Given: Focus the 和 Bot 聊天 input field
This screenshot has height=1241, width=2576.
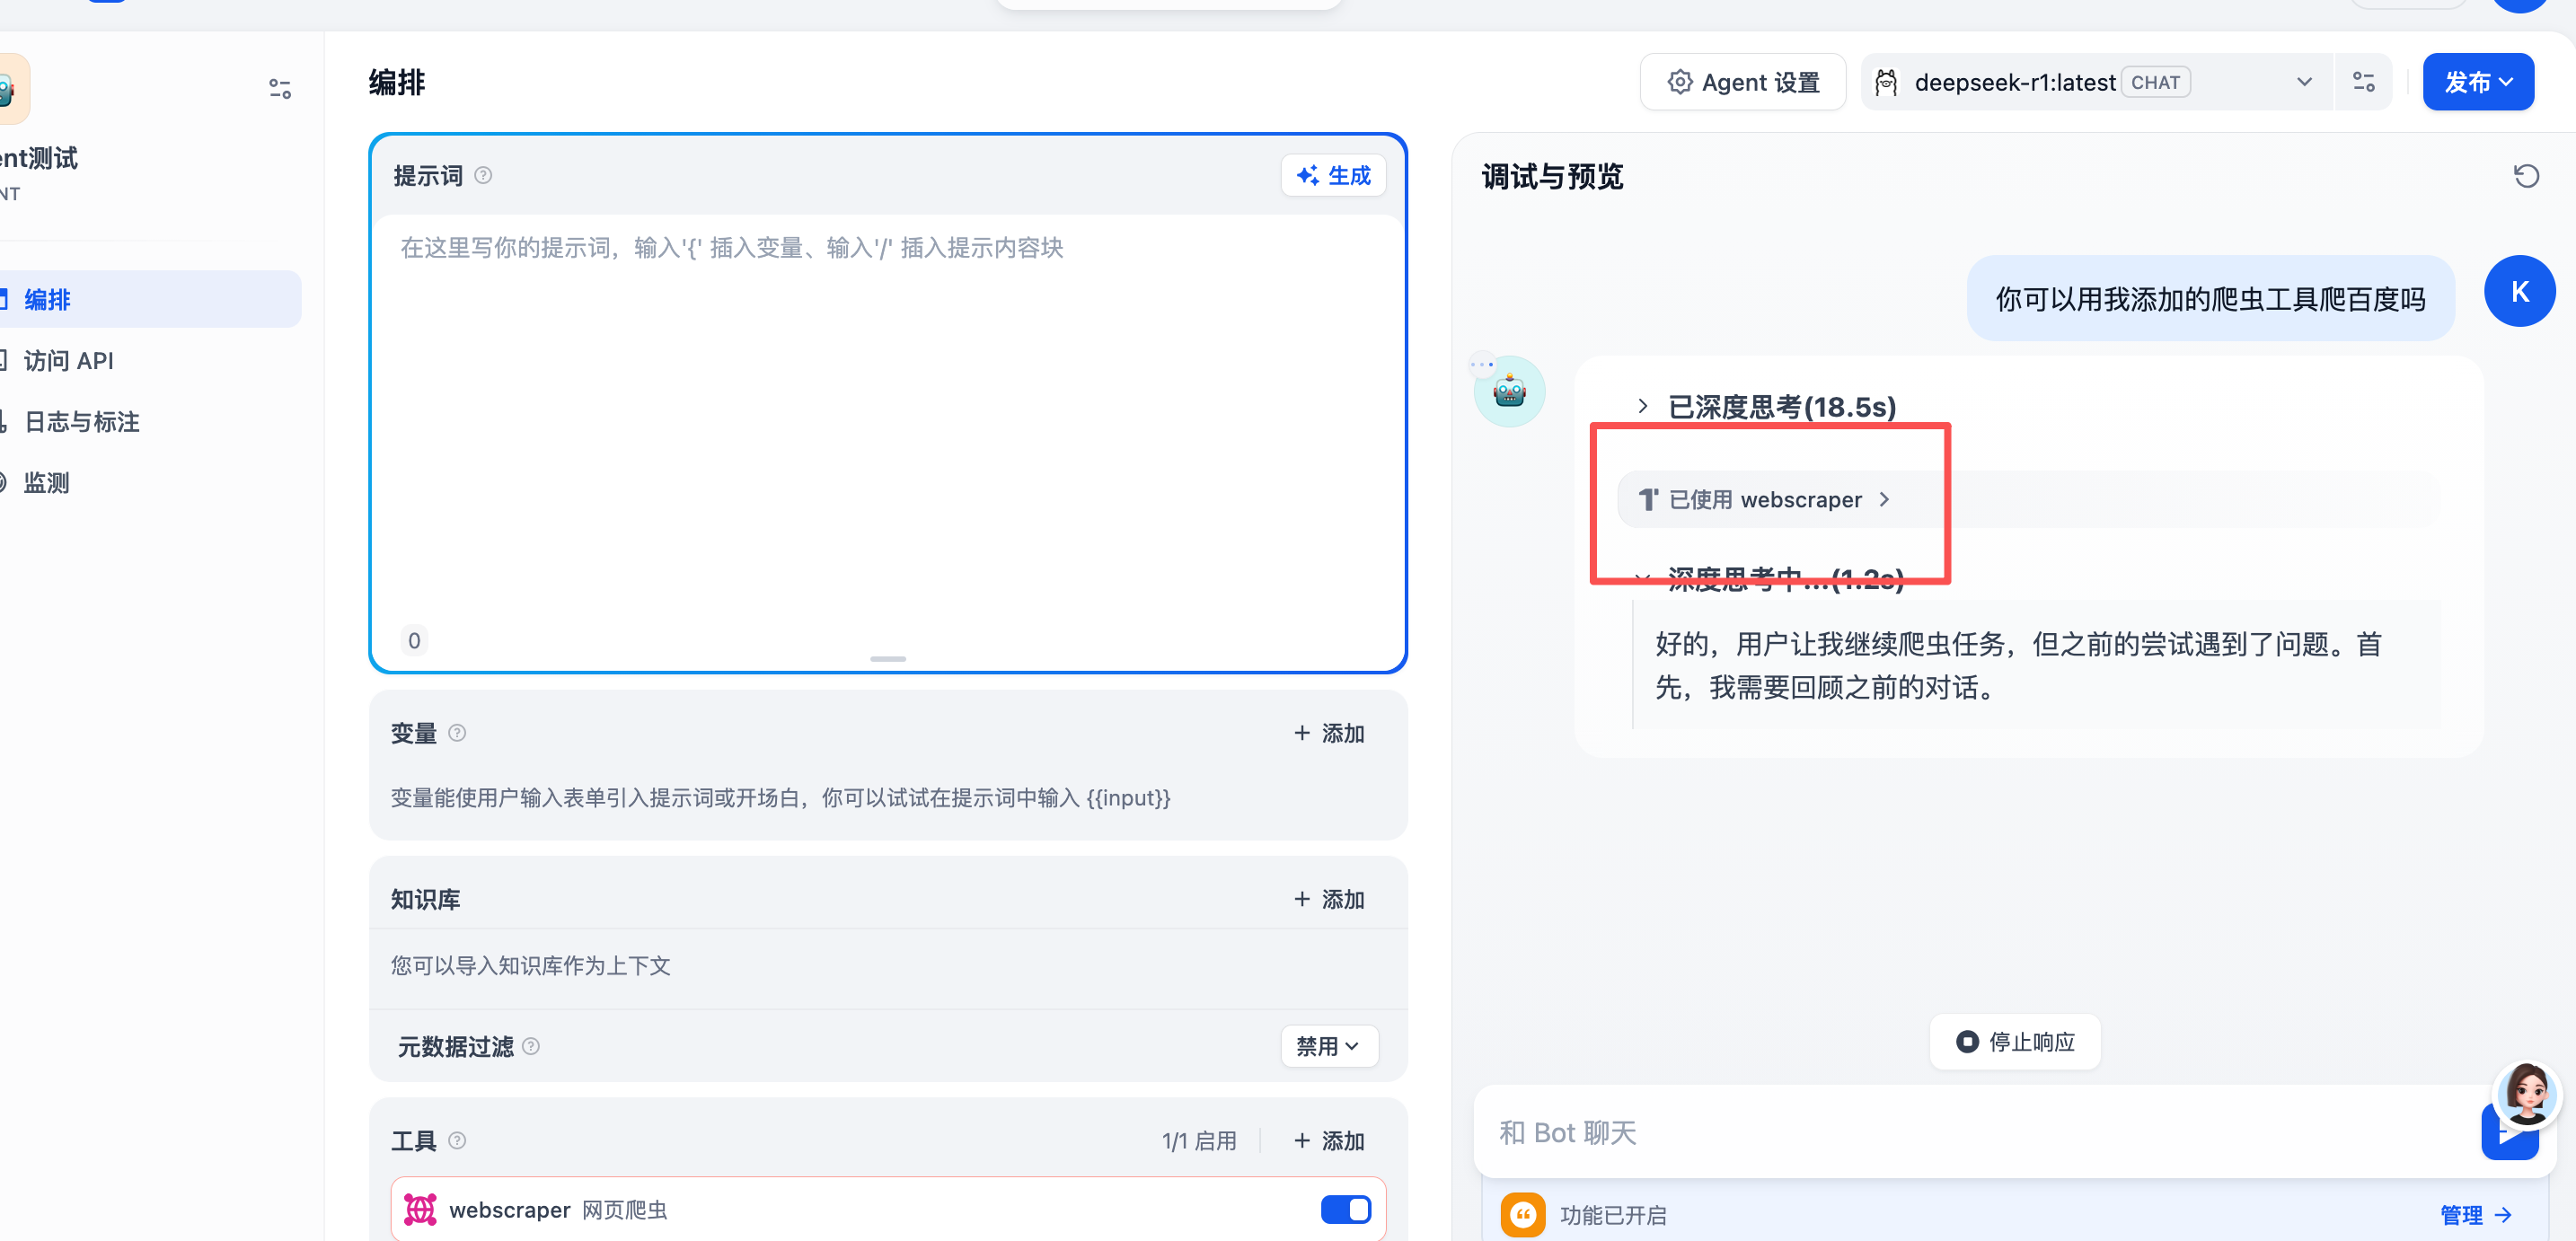Looking at the screenshot, I should (x=1980, y=1132).
